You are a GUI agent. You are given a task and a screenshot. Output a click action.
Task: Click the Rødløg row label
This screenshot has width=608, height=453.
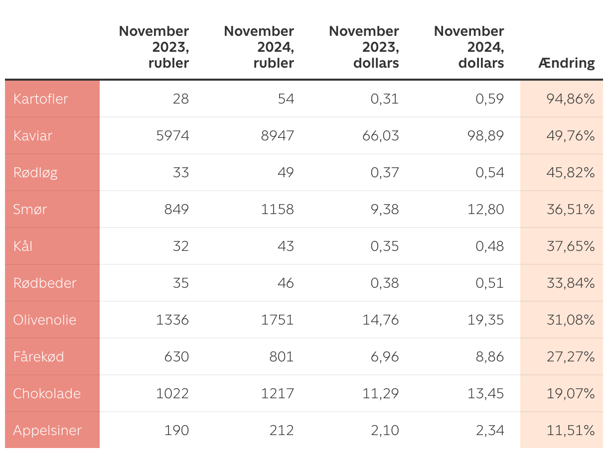pos(35,172)
